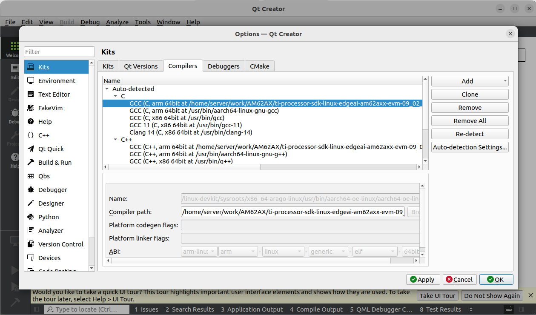536x315 pixels.
Task: Open the File menu
Action: (10, 22)
